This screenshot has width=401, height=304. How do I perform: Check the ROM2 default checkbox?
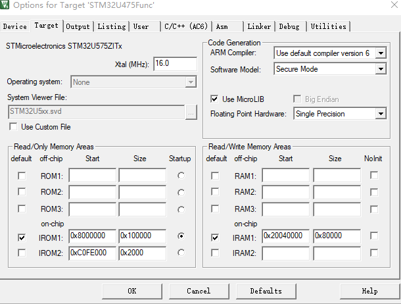pos(22,191)
